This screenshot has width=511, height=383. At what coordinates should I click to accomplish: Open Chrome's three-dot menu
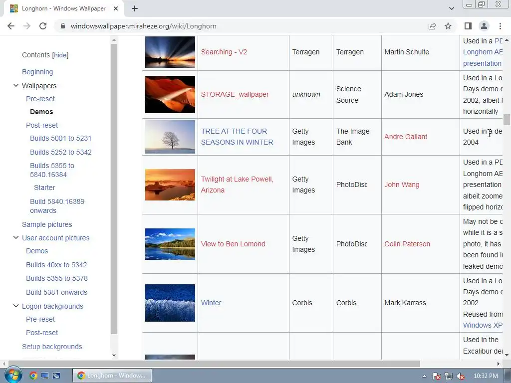point(500,26)
